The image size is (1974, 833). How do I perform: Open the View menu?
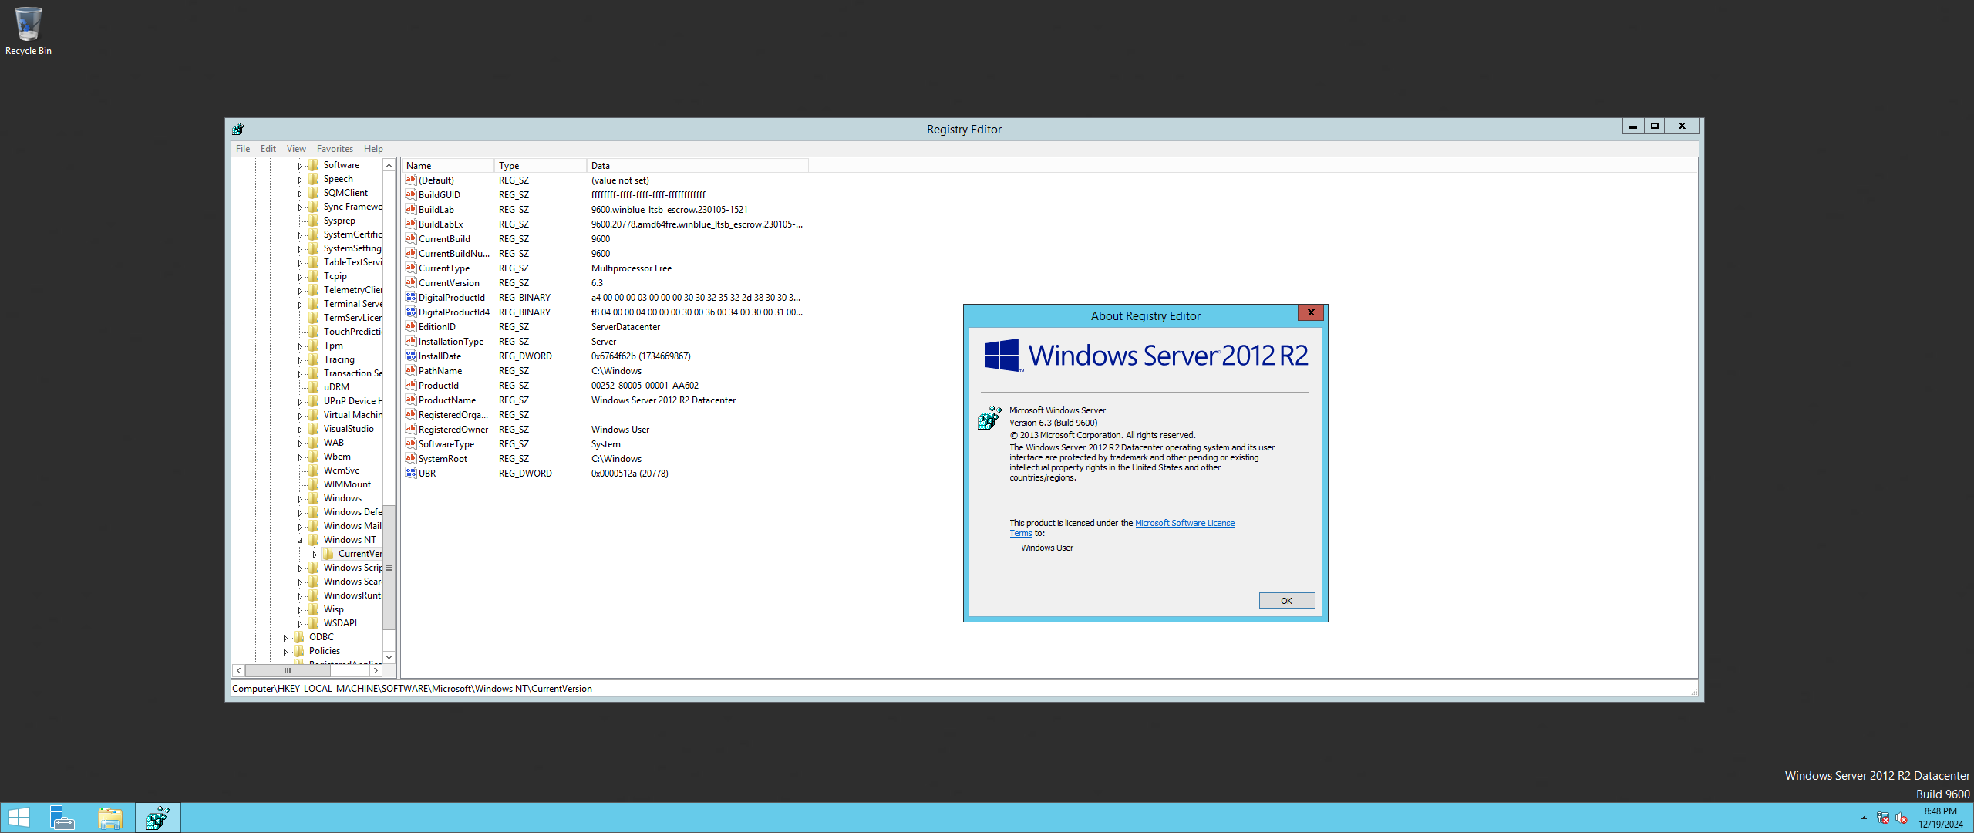click(296, 149)
